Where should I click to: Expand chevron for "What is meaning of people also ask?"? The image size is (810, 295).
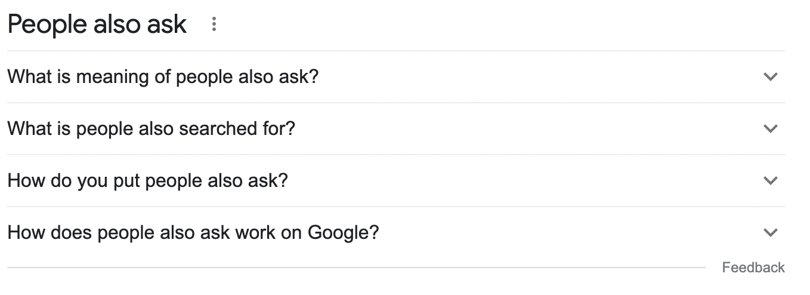tap(771, 77)
